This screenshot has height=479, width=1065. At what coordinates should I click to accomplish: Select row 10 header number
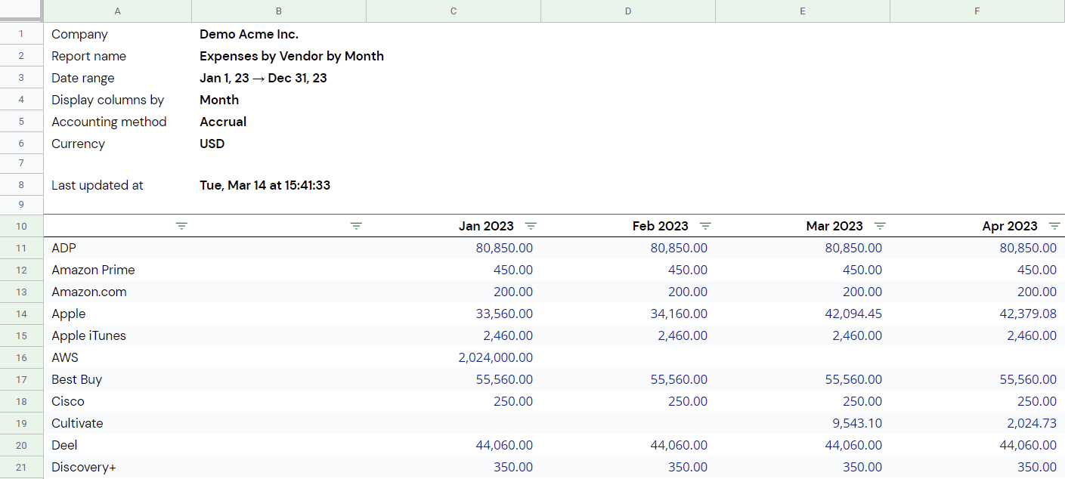[x=21, y=226]
